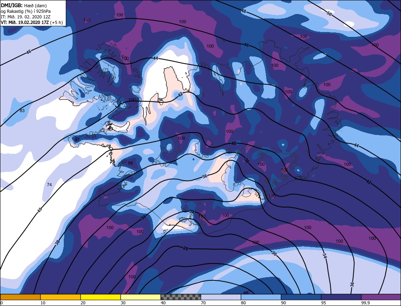
Task: Click the "og Rakastig (%) í 925hPa" line
Action: pyautogui.click(x=26, y=11)
